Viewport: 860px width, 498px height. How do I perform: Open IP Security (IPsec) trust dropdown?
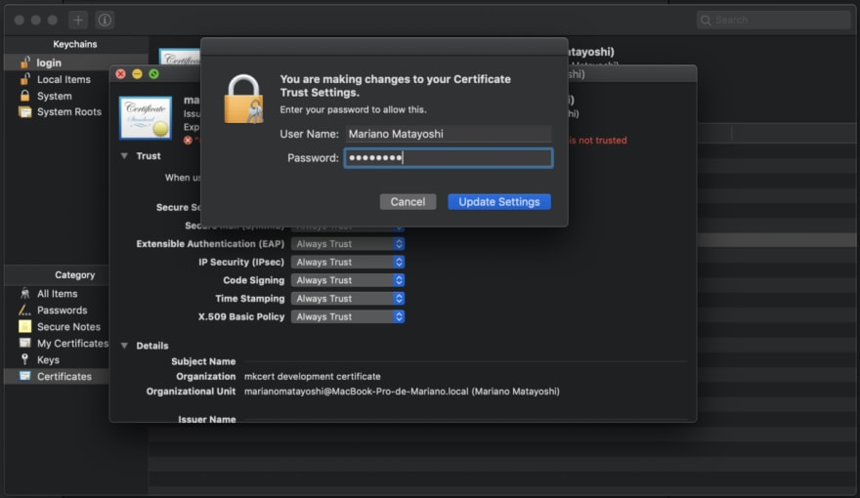pyautogui.click(x=348, y=262)
